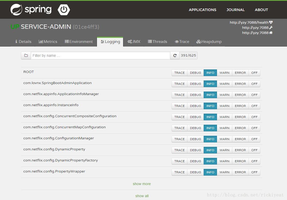287x200 pixels.
Task: Set the ROOT logger level to DEBUG
Action: click(x=195, y=72)
